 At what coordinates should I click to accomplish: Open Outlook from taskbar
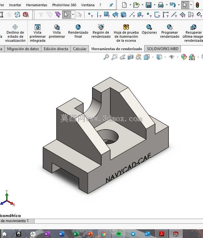coord(147,234)
